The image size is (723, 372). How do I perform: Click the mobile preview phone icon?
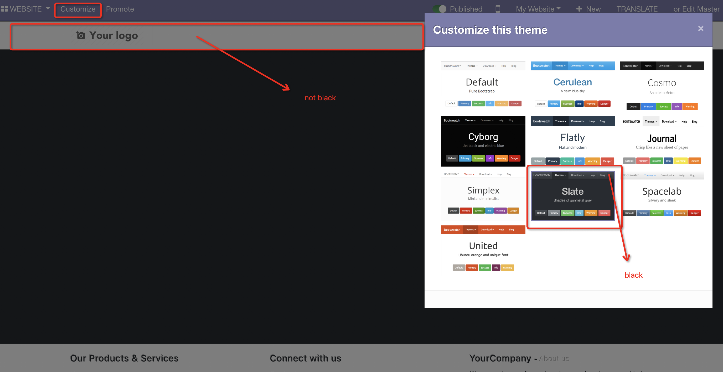[498, 9]
